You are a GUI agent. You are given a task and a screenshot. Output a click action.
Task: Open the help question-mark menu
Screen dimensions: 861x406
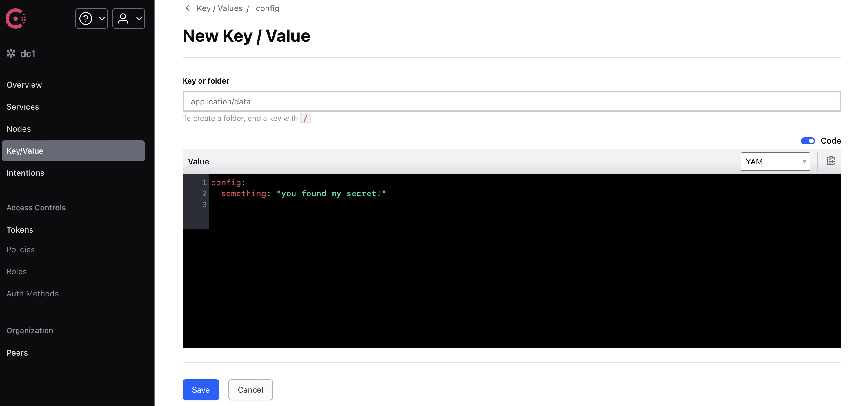coord(91,18)
